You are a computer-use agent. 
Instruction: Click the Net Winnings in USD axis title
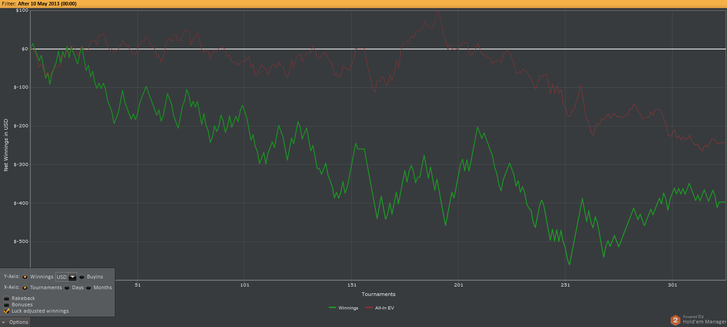(x=6, y=145)
